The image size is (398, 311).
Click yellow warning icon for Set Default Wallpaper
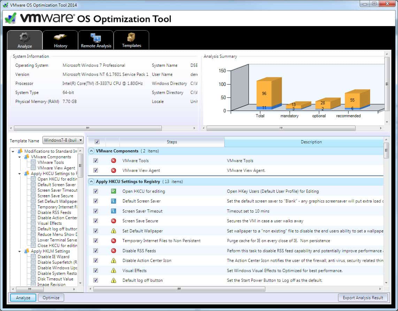(x=114, y=231)
